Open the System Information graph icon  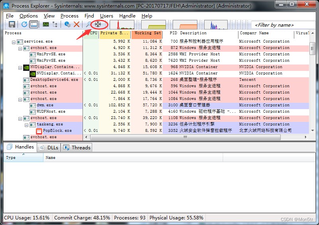46,24
